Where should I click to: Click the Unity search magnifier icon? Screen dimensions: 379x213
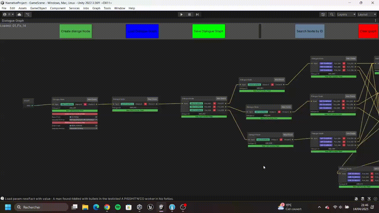point(332,14)
